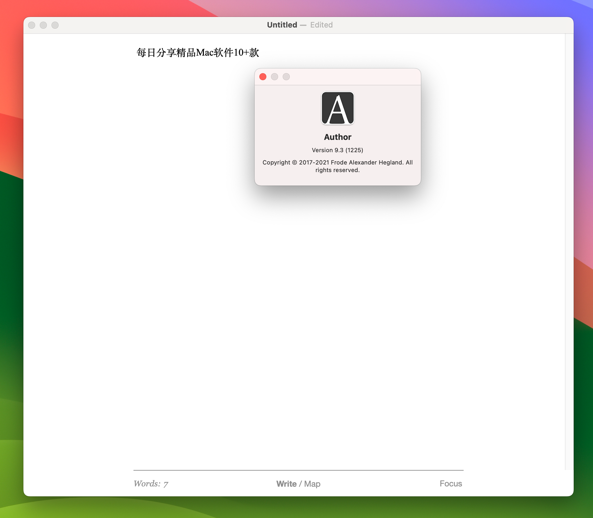Toggle Focus mode
The height and width of the screenshot is (518, 593).
tap(451, 483)
